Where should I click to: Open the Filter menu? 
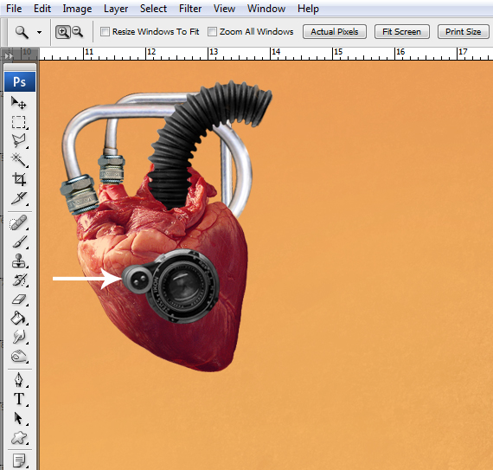pos(190,9)
